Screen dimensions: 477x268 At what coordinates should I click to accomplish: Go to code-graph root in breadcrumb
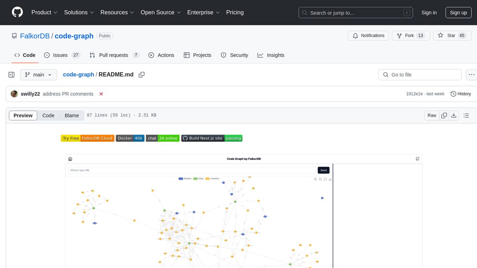[78, 74]
